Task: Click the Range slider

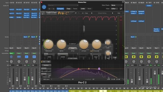Action: coord(63,54)
